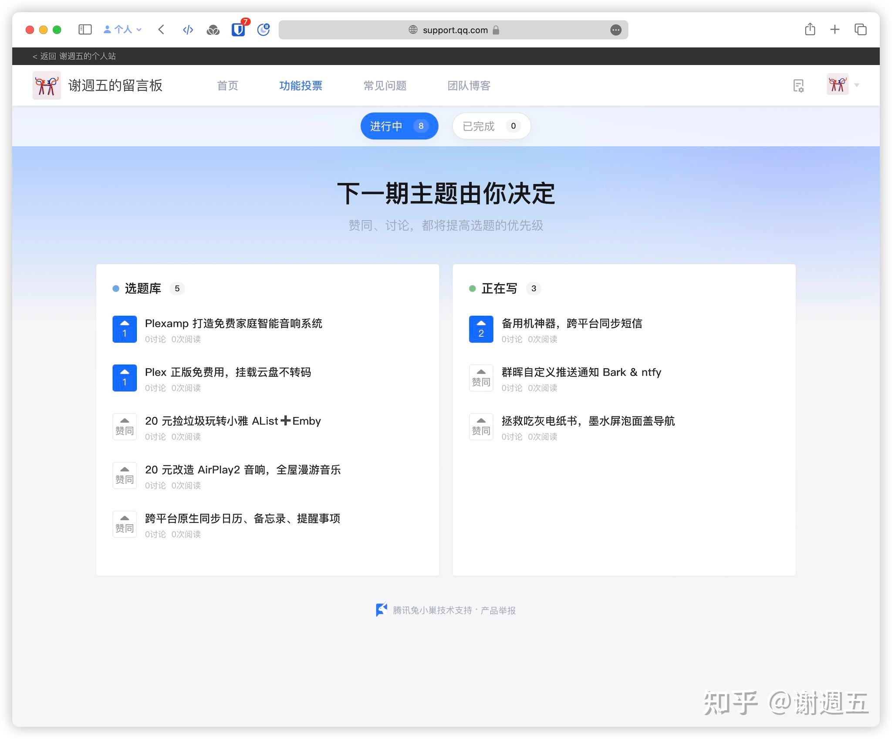This screenshot has height=739, width=892.
Task: Toggle upvote on 备用机神器 topic
Action: pyautogui.click(x=481, y=329)
